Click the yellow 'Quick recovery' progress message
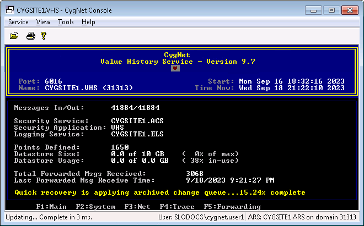The width and height of the screenshot is (364, 226). 160,192
